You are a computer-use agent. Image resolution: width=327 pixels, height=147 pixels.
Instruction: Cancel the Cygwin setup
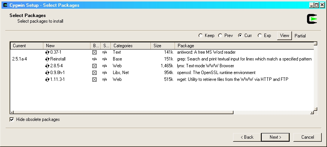308,137
